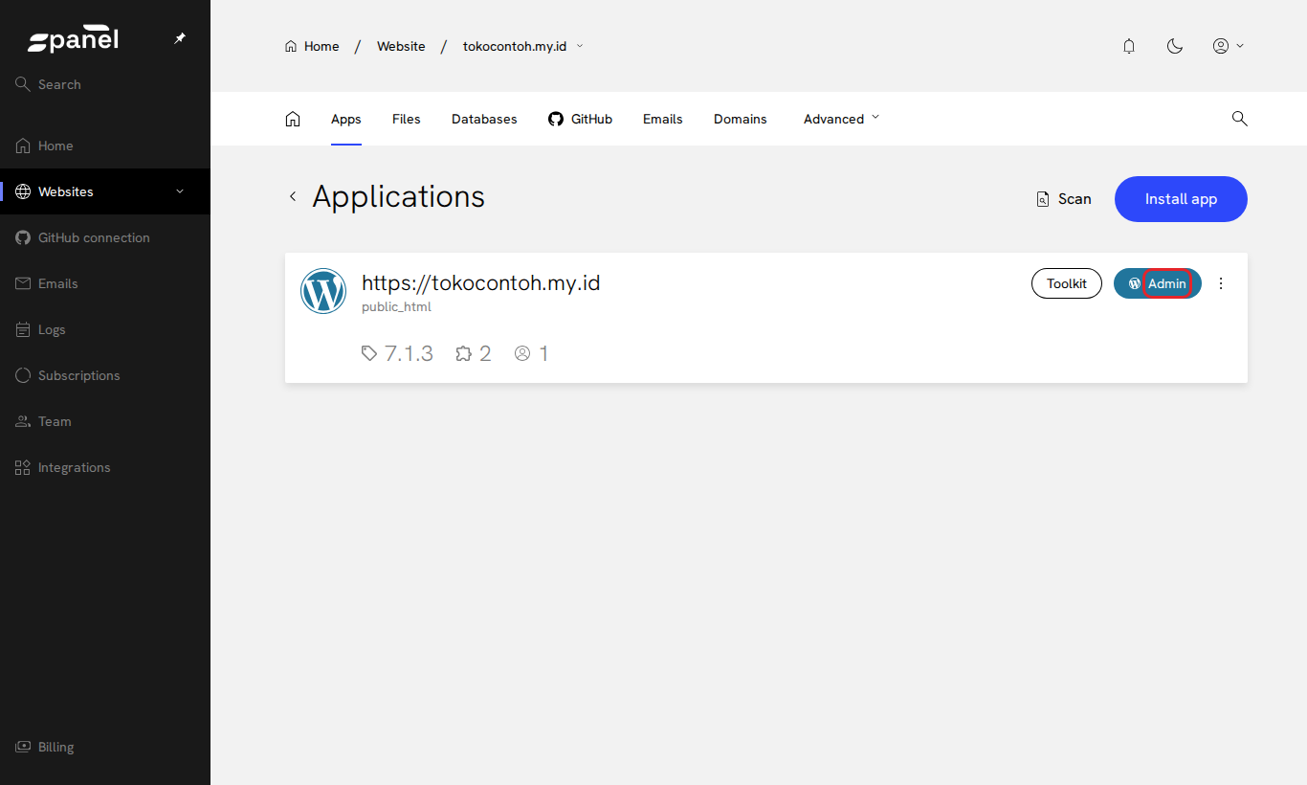Open Billing at sidebar bottom
The height and width of the screenshot is (785, 1307).
pyautogui.click(x=105, y=747)
